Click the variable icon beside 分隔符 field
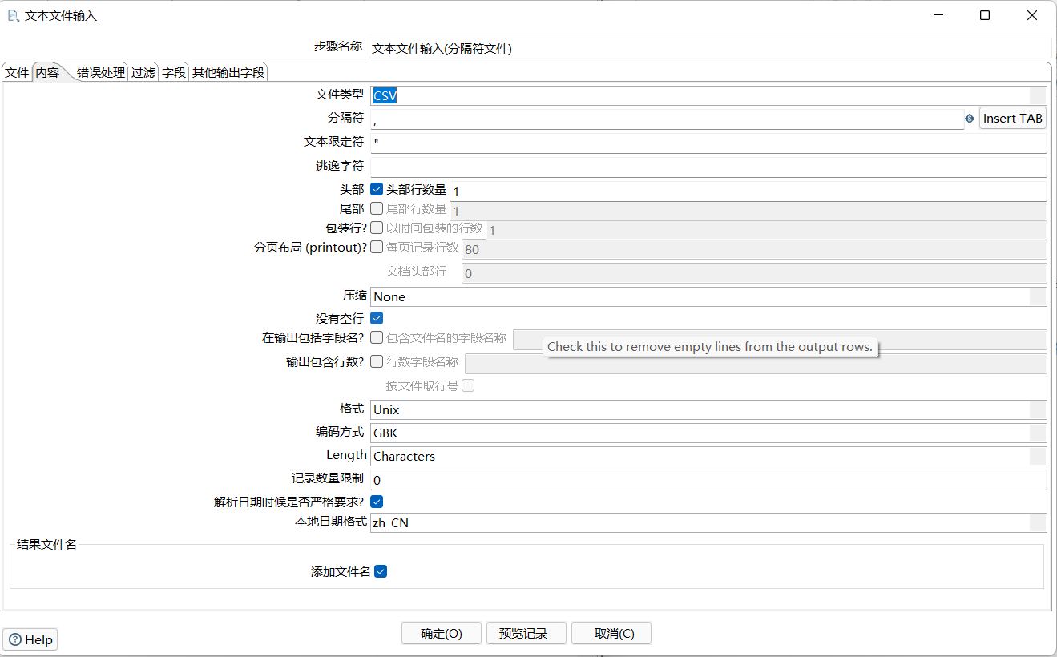Image resolution: width=1057 pixels, height=657 pixels. [970, 119]
